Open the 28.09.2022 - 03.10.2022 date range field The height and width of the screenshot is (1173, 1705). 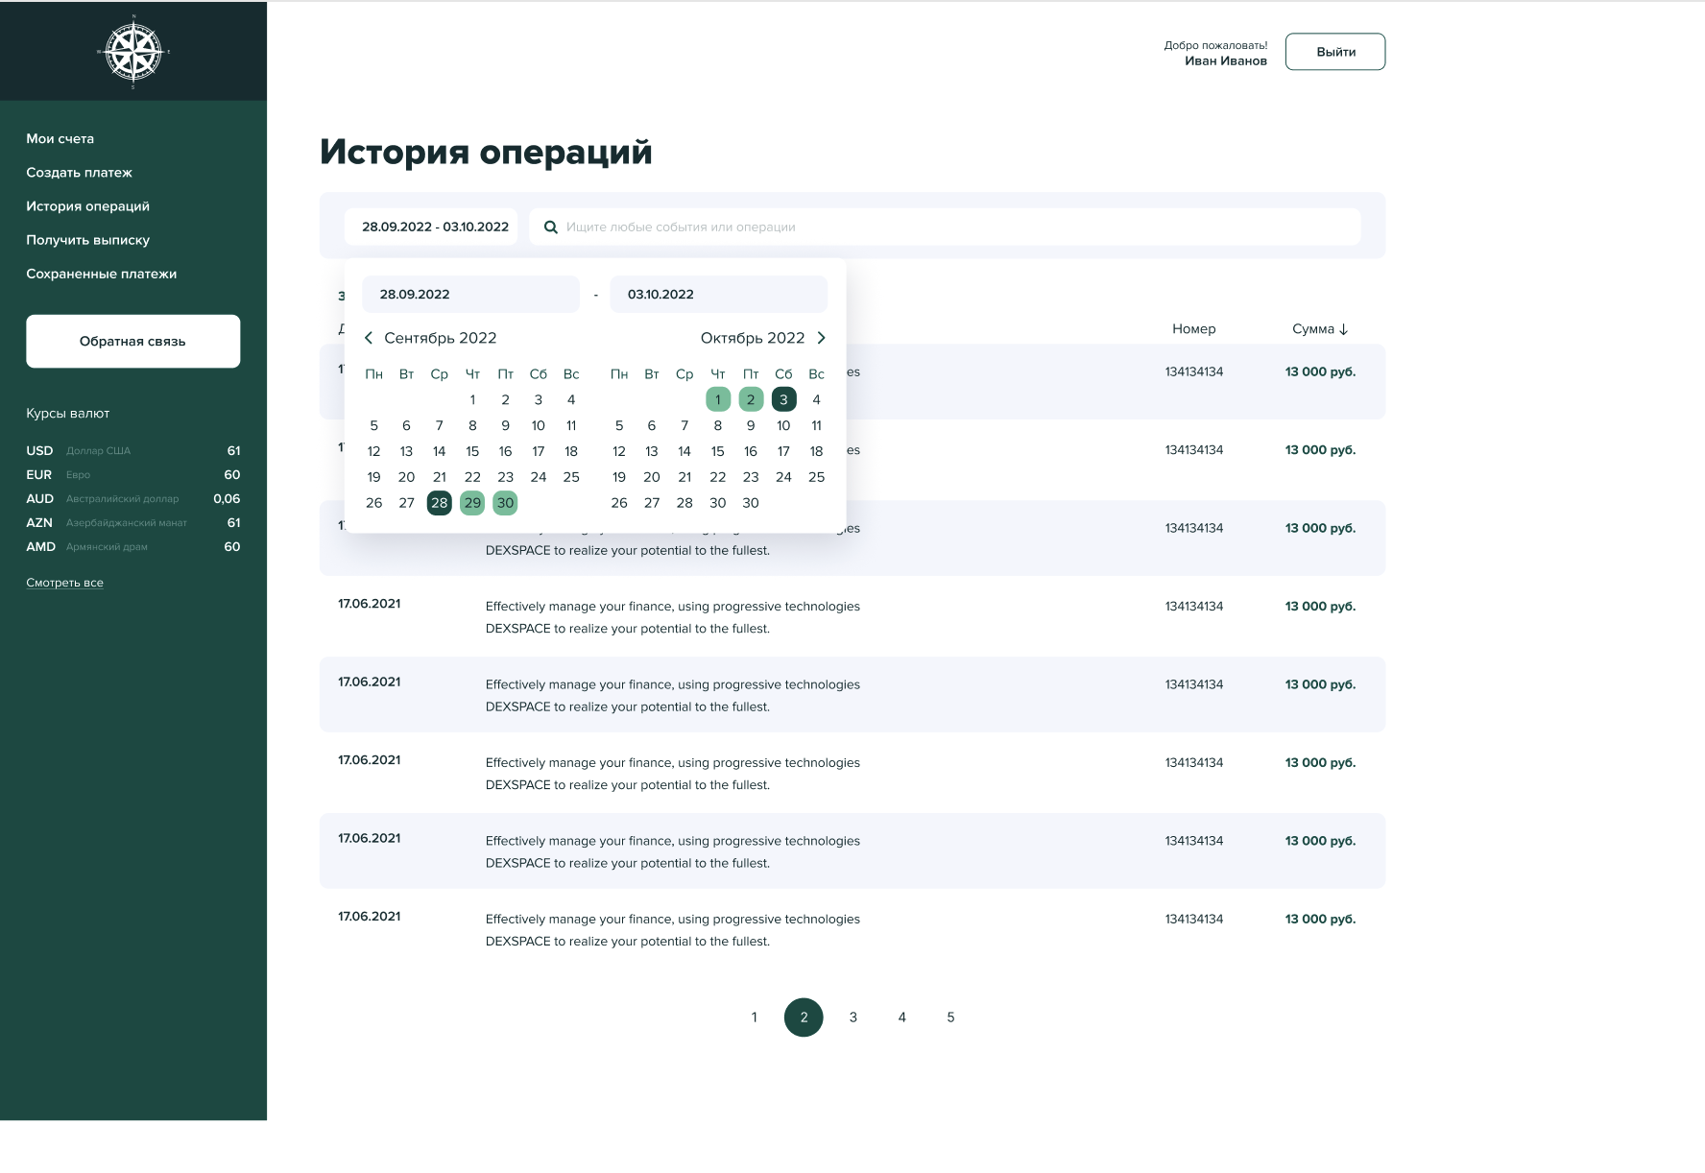(x=431, y=227)
